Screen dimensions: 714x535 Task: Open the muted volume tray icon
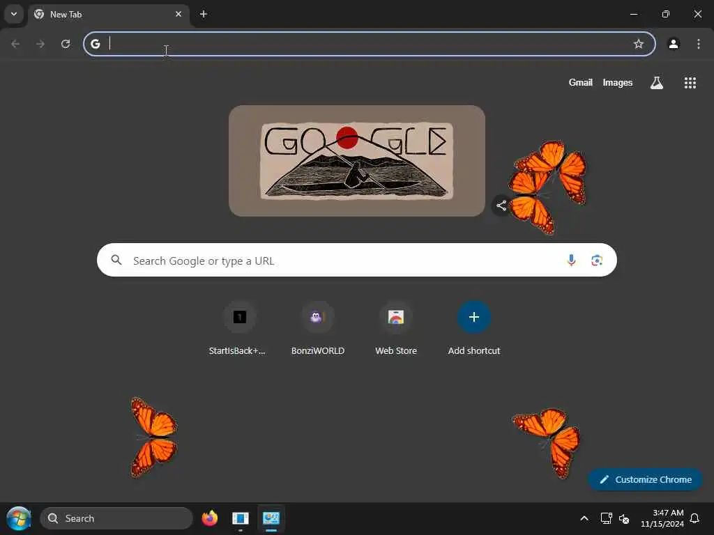coord(624,518)
